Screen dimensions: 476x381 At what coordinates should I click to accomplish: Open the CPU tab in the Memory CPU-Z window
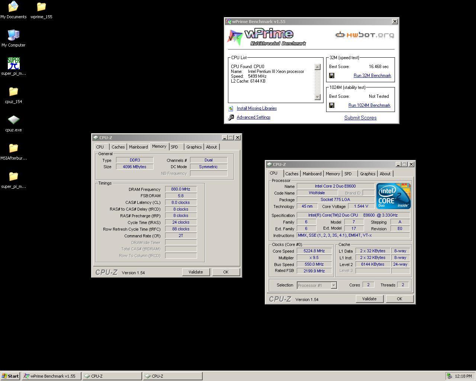100,147
